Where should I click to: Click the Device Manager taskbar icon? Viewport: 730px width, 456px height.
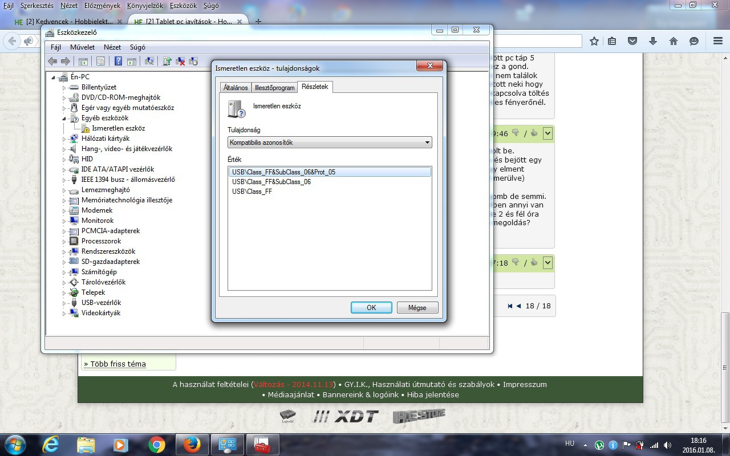pos(228,445)
